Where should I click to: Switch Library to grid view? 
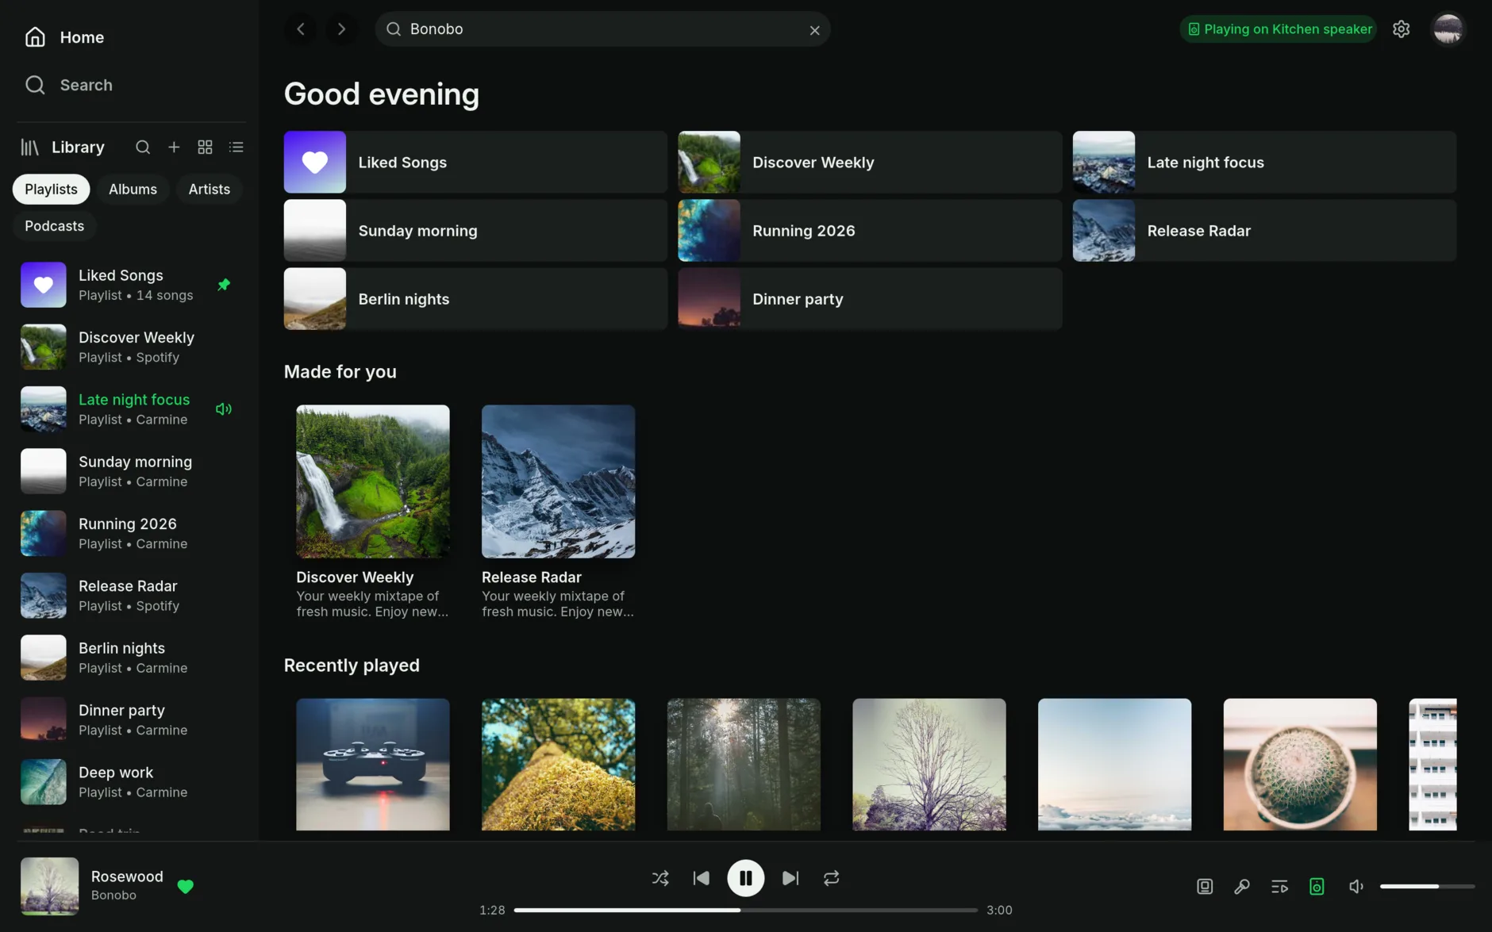[205, 148]
